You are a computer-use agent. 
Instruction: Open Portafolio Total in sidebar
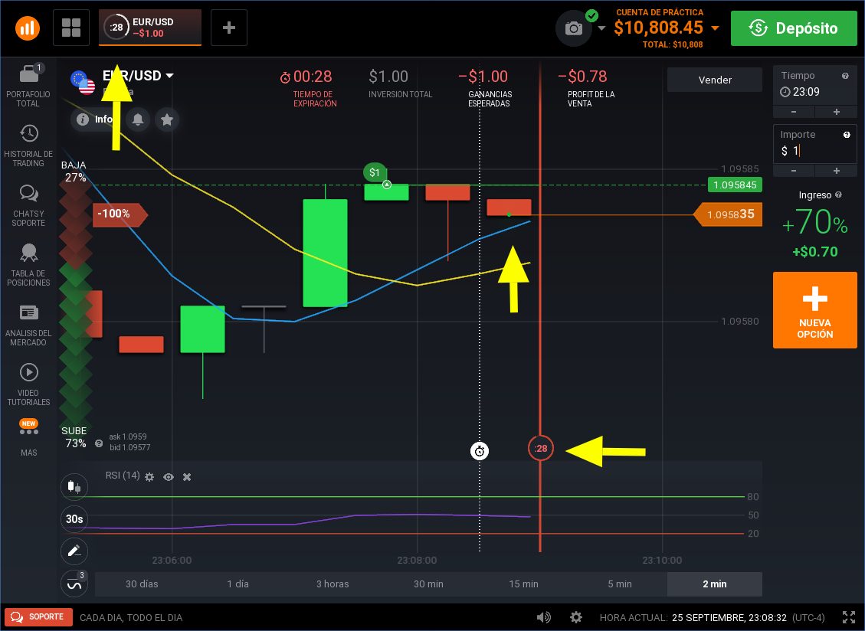28,86
